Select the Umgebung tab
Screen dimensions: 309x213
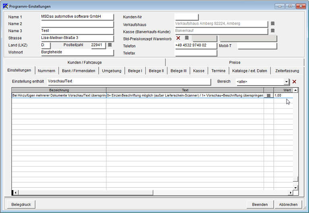click(x=111, y=71)
